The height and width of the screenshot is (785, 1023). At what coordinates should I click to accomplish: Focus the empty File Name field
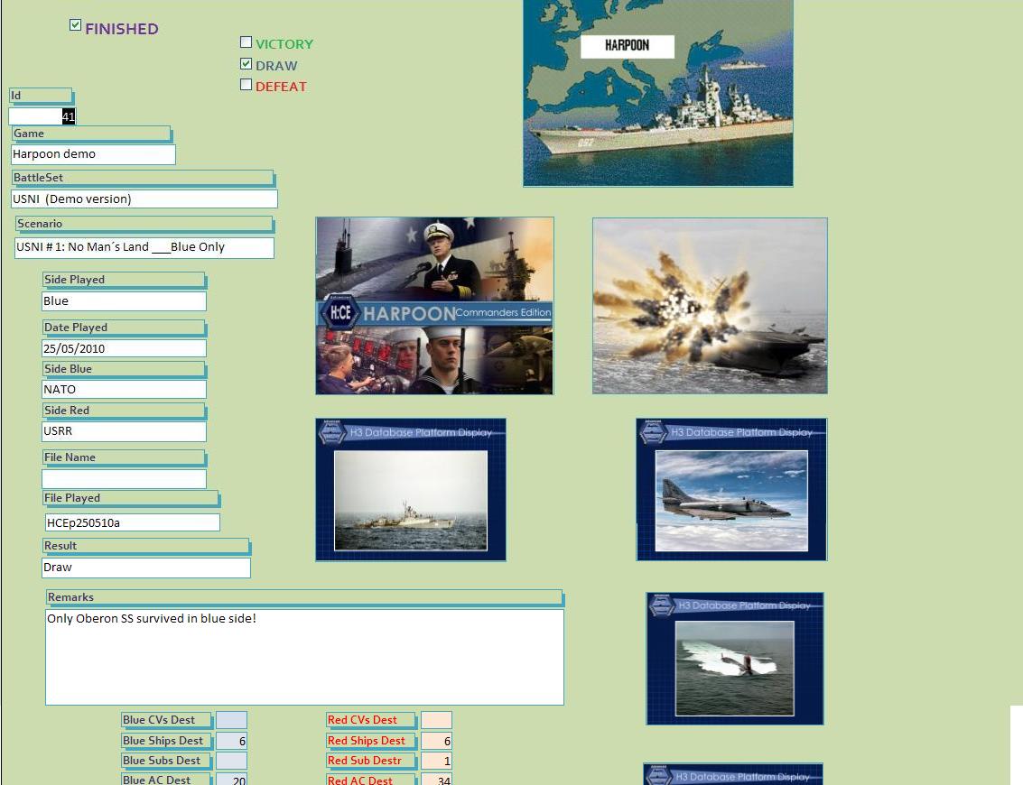(x=124, y=479)
